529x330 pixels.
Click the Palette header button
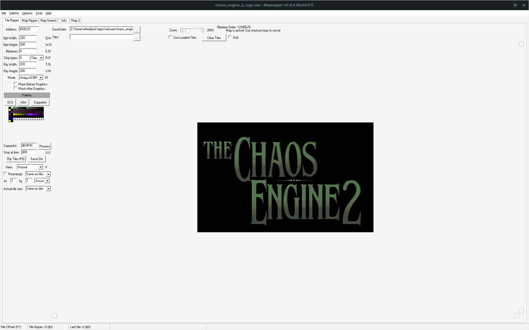[27, 95]
